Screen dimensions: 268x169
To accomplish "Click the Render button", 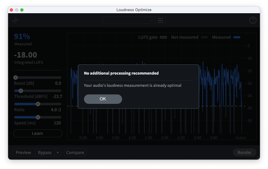I will tap(245, 153).
